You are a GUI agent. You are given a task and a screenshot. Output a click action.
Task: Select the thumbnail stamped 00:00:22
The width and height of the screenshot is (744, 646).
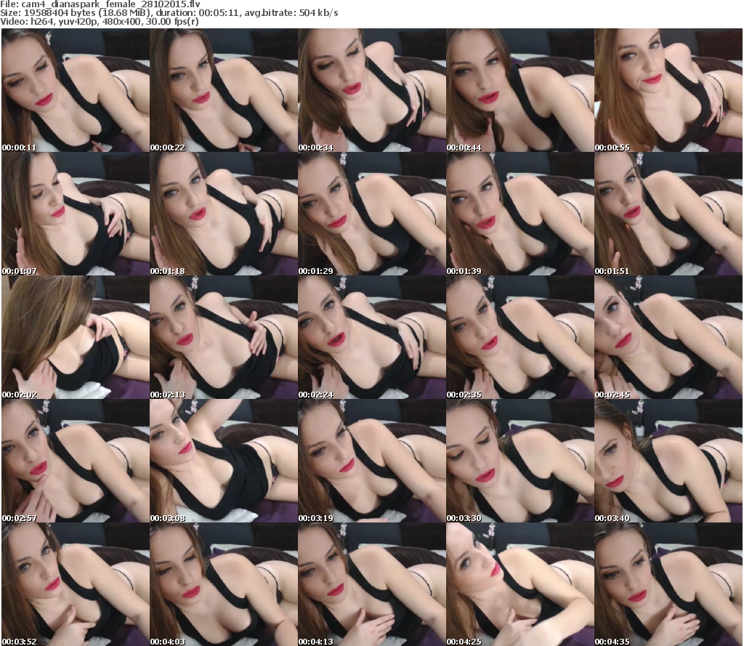[x=224, y=90]
